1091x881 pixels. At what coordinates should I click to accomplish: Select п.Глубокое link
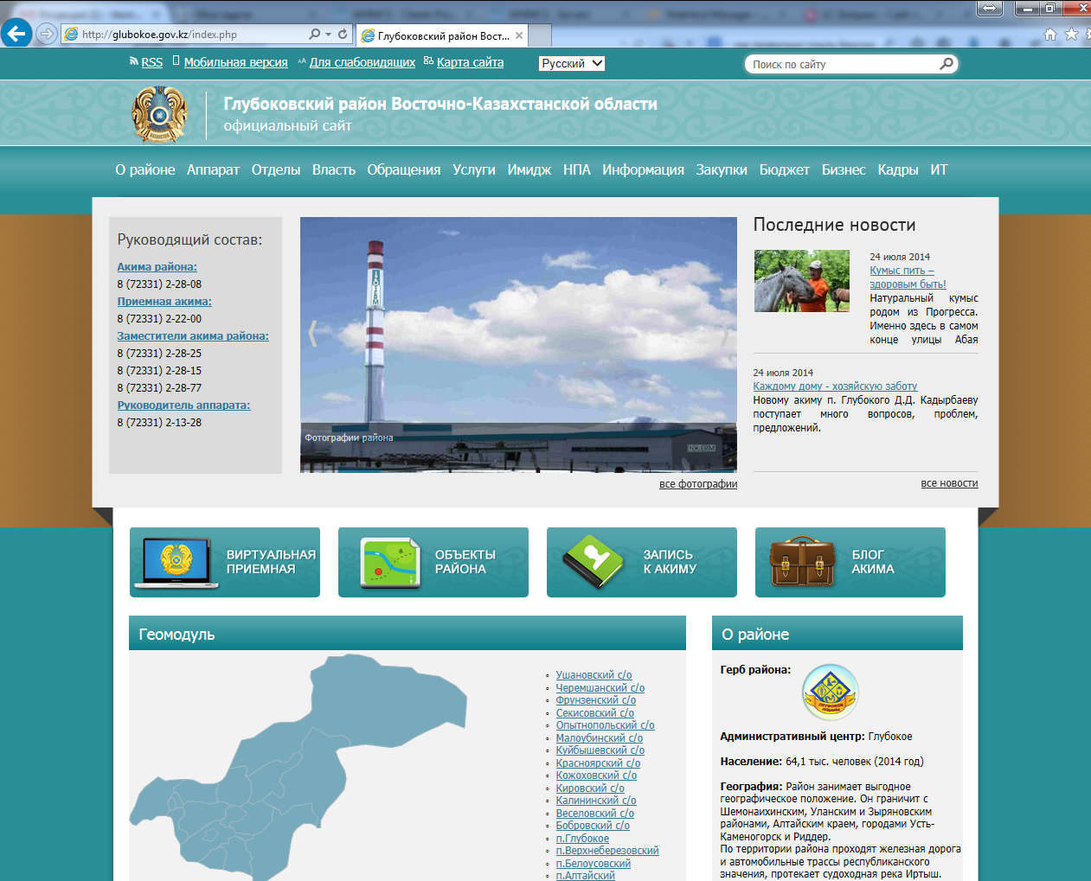(x=582, y=839)
